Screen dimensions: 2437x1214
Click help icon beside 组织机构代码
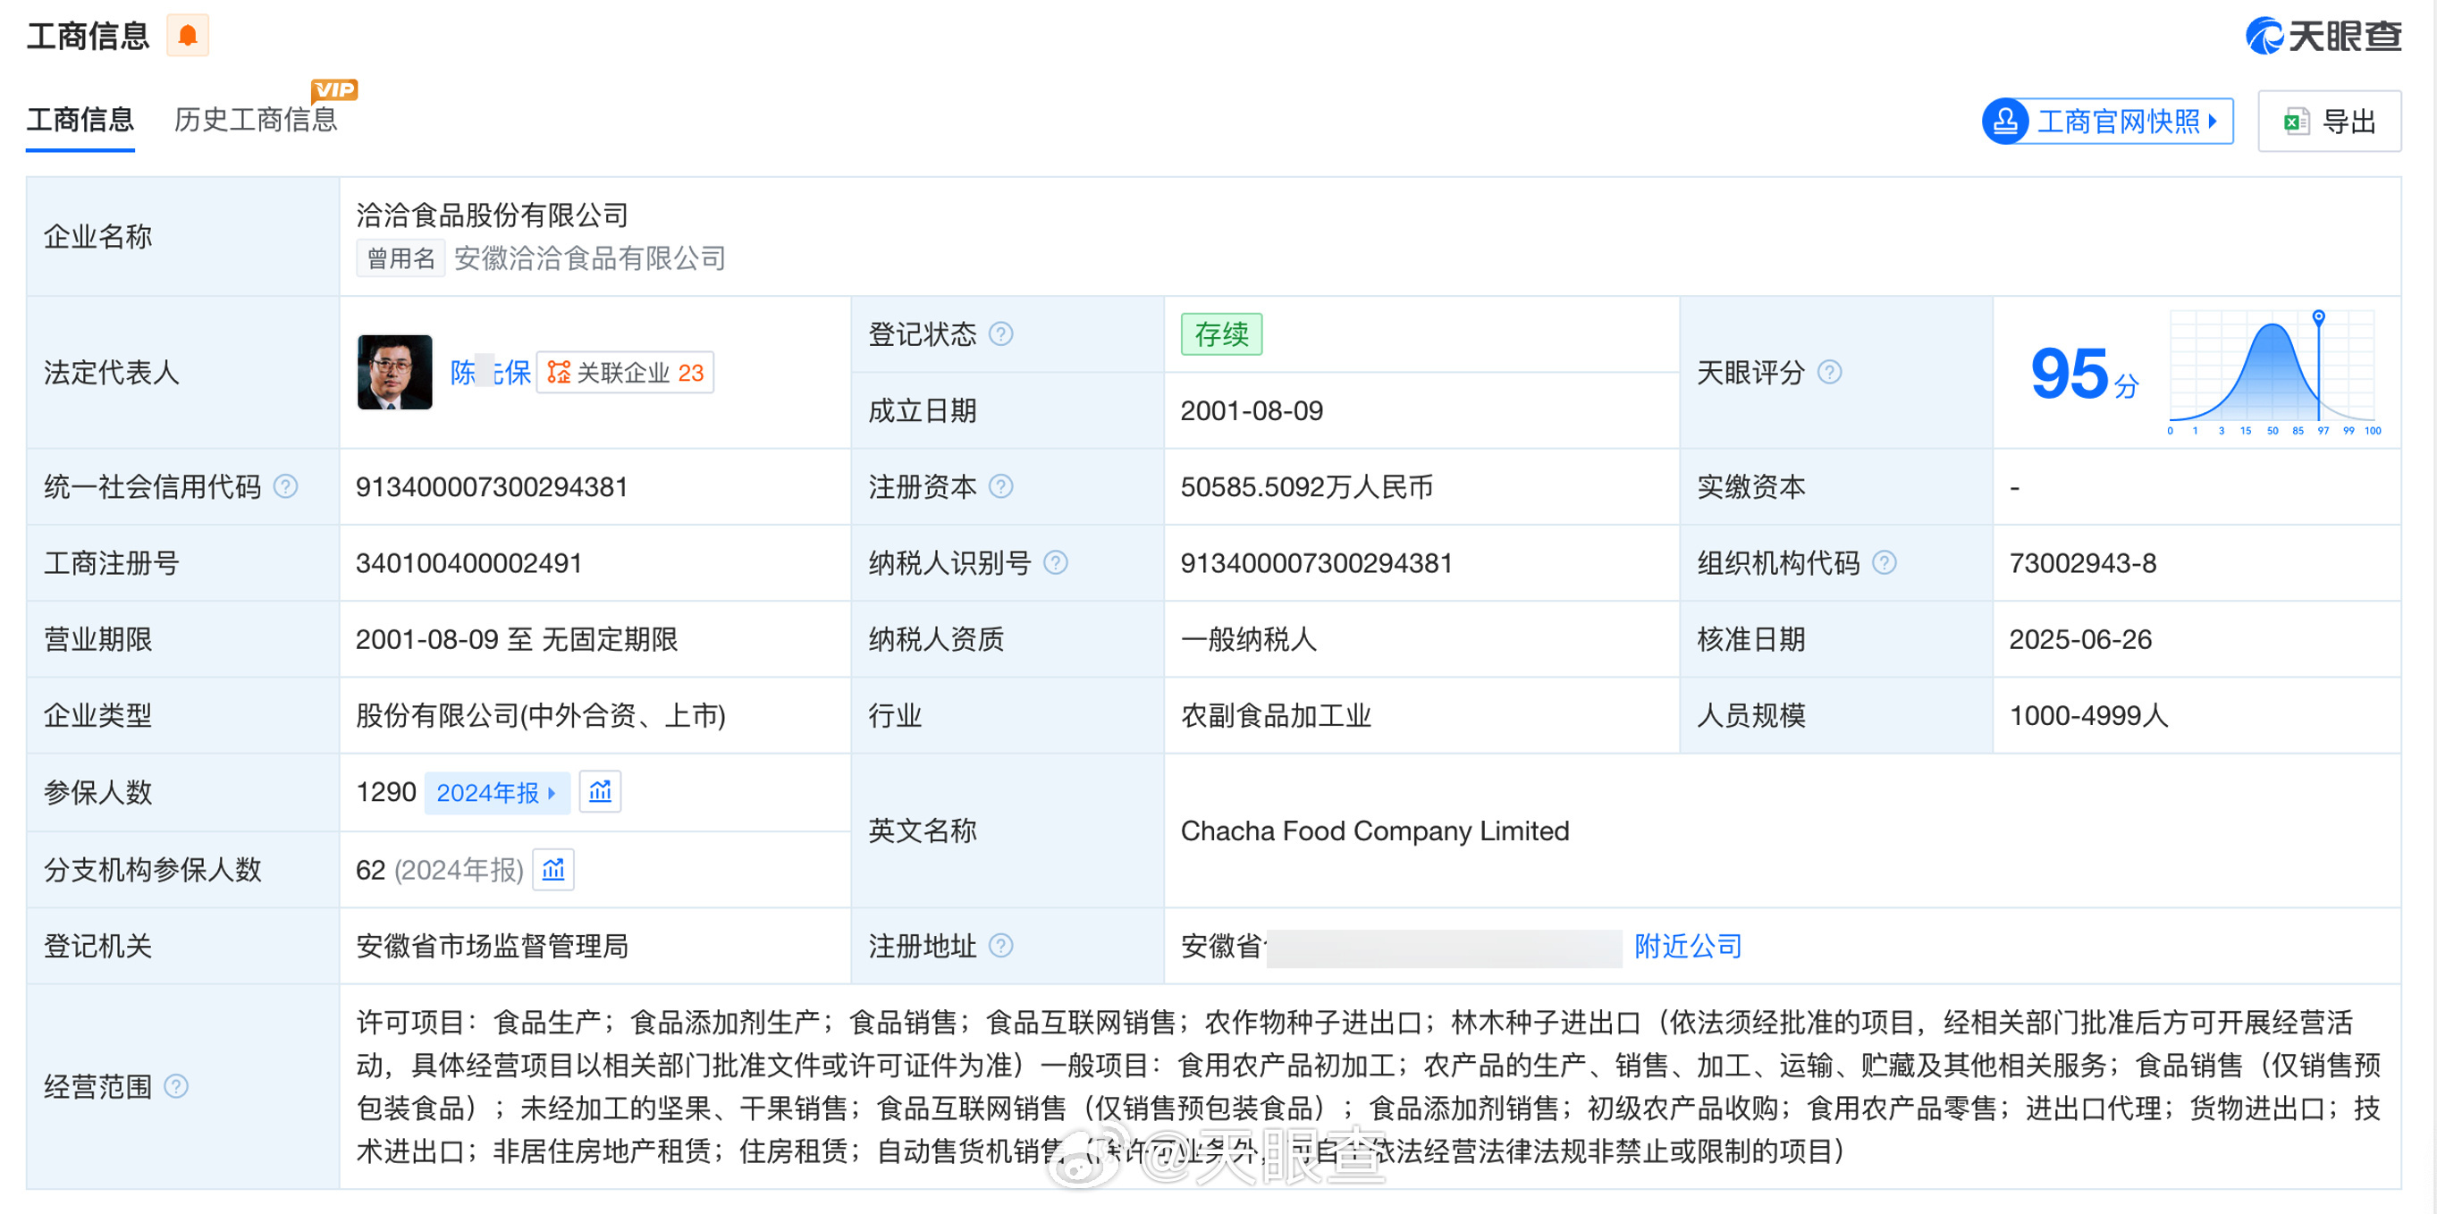[1884, 563]
